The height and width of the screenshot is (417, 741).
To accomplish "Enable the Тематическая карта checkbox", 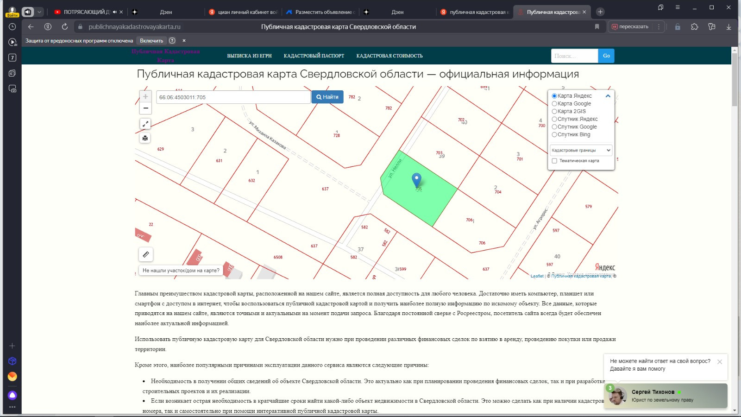I will (x=554, y=161).
